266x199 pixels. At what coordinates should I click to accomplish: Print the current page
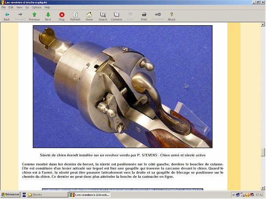click(144, 16)
